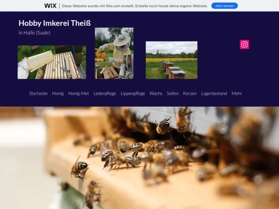279x209 pixels.
Task: Click the 'Hobby Imkerei Theiß' site title
Action: 54,23
